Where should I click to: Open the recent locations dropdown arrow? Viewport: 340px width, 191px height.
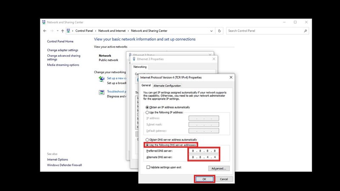click(x=57, y=31)
